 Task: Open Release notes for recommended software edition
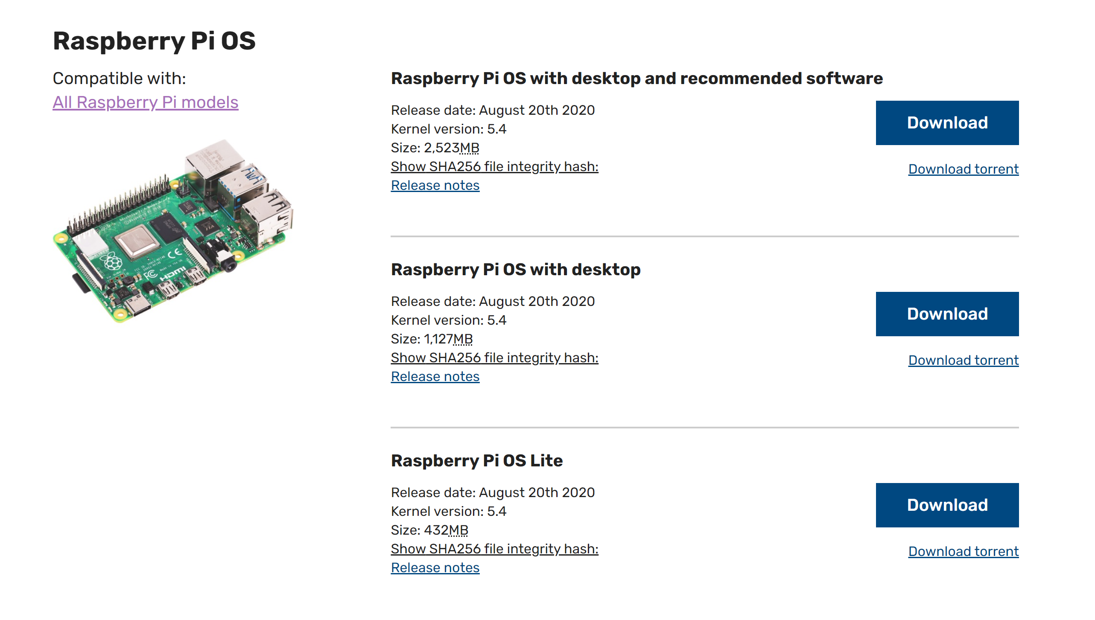click(435, 185)
